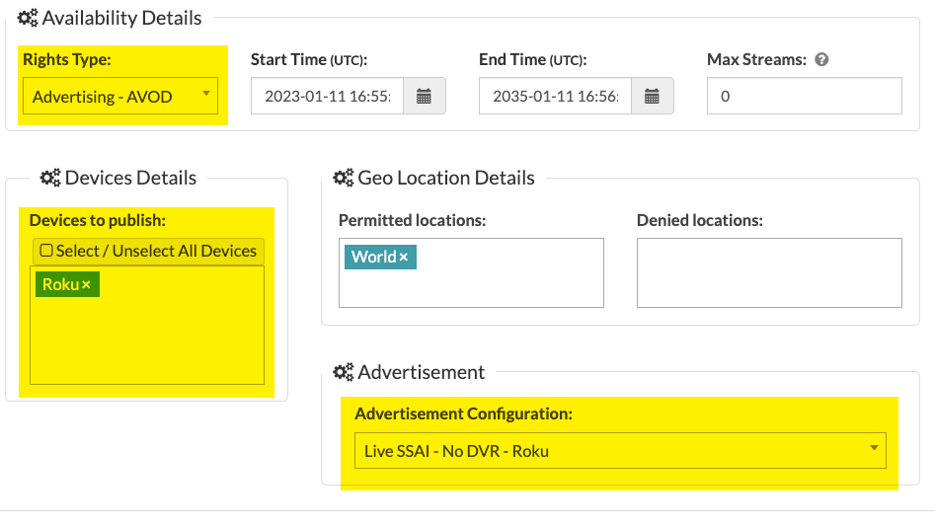Viewport: 935px width, 525px height.
Task: Focus the Max Streams input field
Action: (805, 96)
